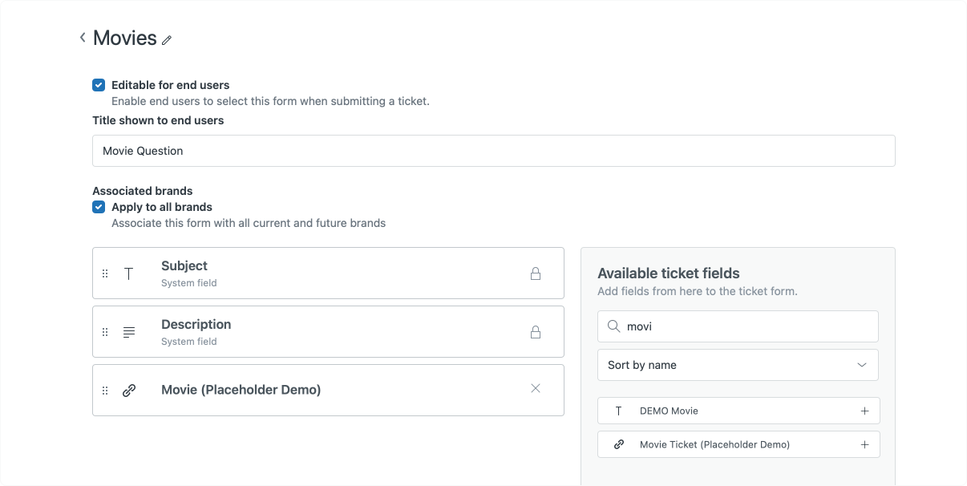Click the lock icon on Subject field
The image size is (967, 486).
[x=536, y=273]
